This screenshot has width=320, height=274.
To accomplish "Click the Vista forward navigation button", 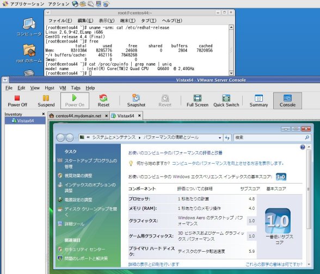I will click(70, 138).
